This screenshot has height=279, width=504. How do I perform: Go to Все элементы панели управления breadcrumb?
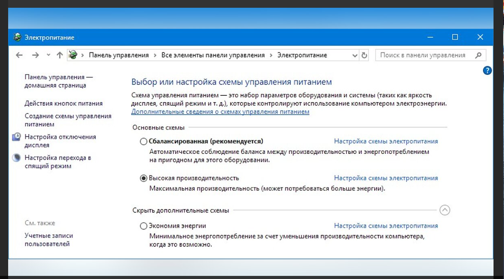coord(213,55)
